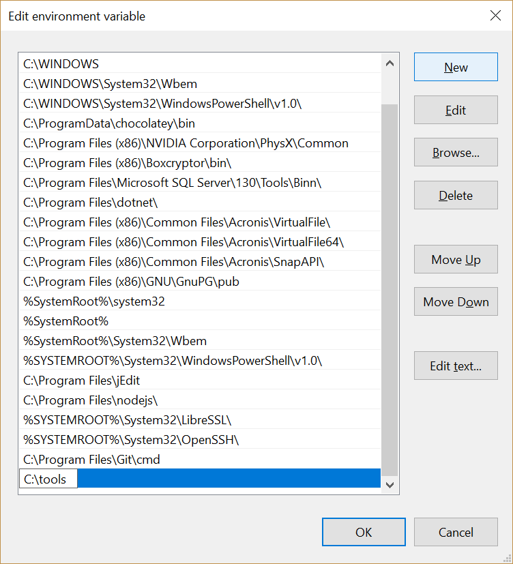Click the scrollbar down arrow
513x564 pixels.
click(x=390, y=484)
